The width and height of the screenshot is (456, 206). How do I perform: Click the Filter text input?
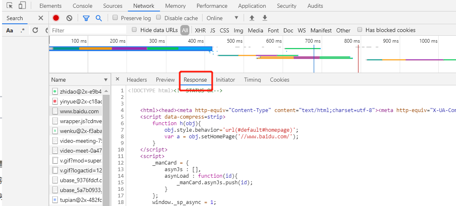(88, 30)
